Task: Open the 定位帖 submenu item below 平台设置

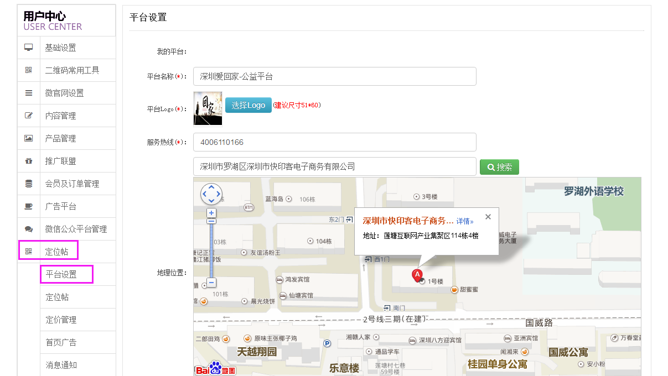Action: [77, 297]
